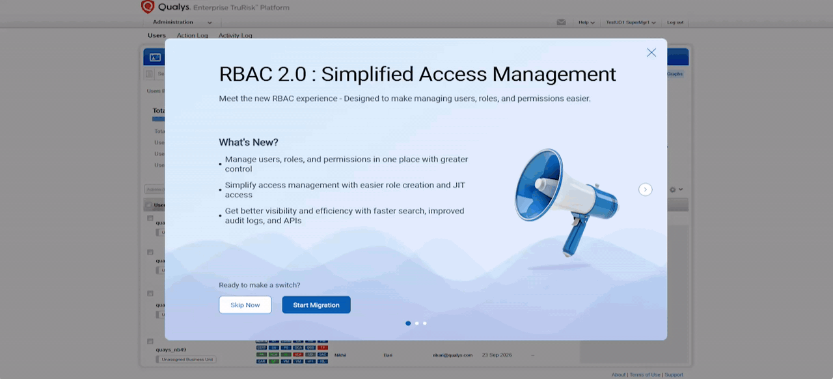This screenshot has width=833, height=379.
Task: Click the 23 Sep 2026 date cell
Action: coord(497,355)
